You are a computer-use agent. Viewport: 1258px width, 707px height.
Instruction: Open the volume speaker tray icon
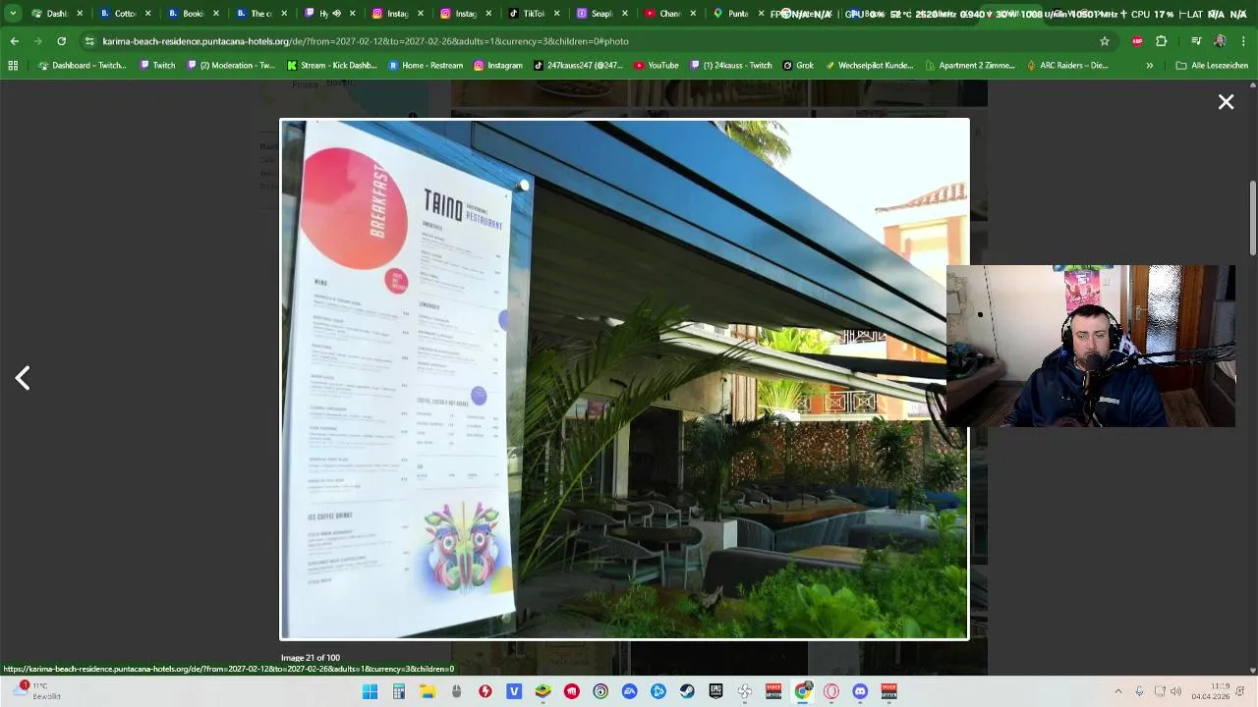[x=1176, y=691]
